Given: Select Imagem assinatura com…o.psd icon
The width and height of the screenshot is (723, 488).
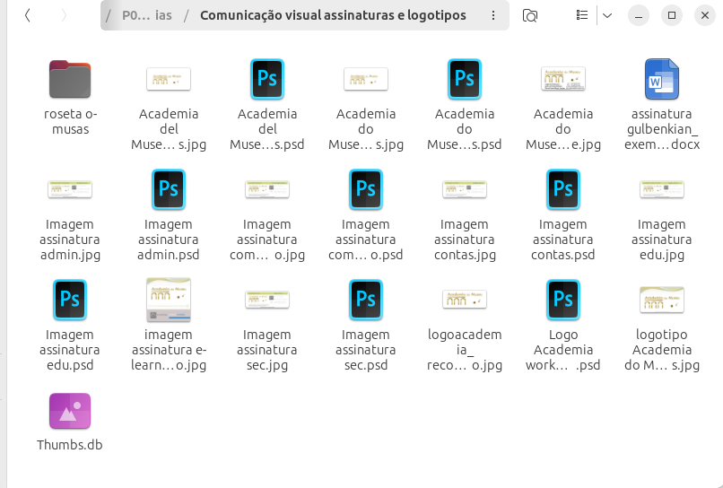Looking at the screenshot, I should tap(366, 189).
